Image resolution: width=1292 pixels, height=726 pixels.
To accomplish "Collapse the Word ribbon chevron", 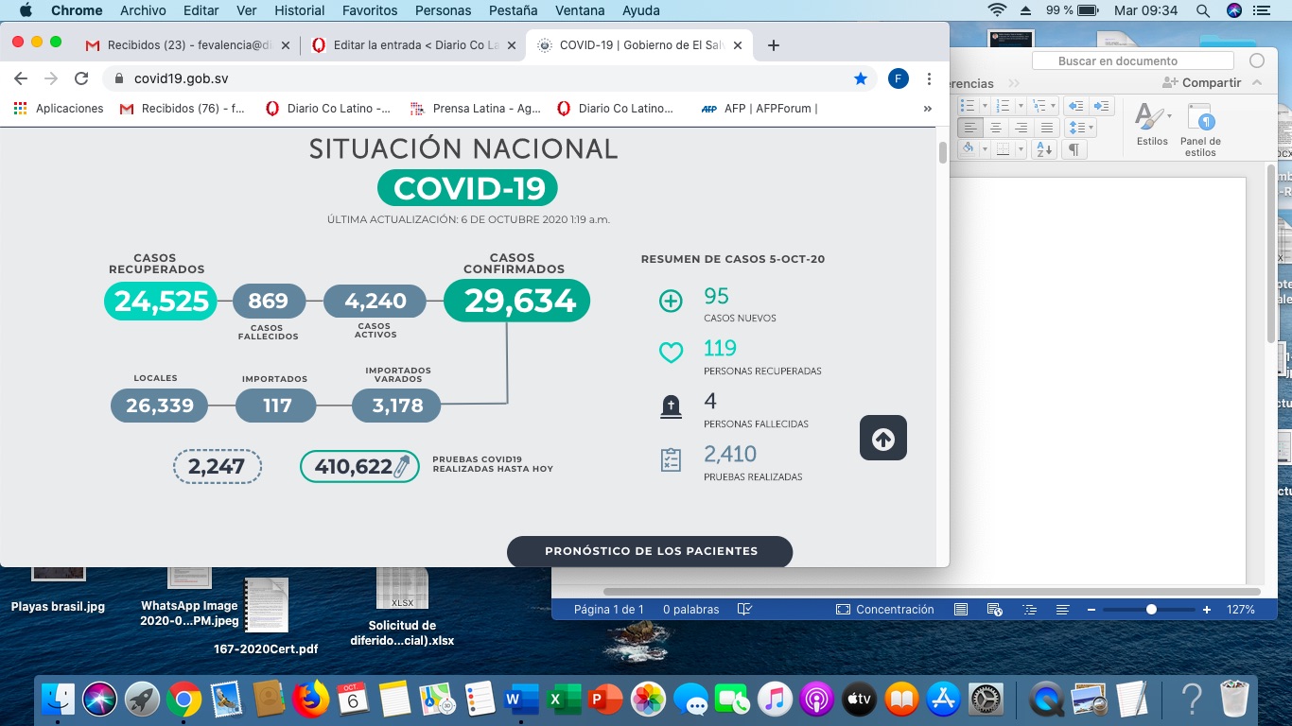I will [x=1257, y=83].
